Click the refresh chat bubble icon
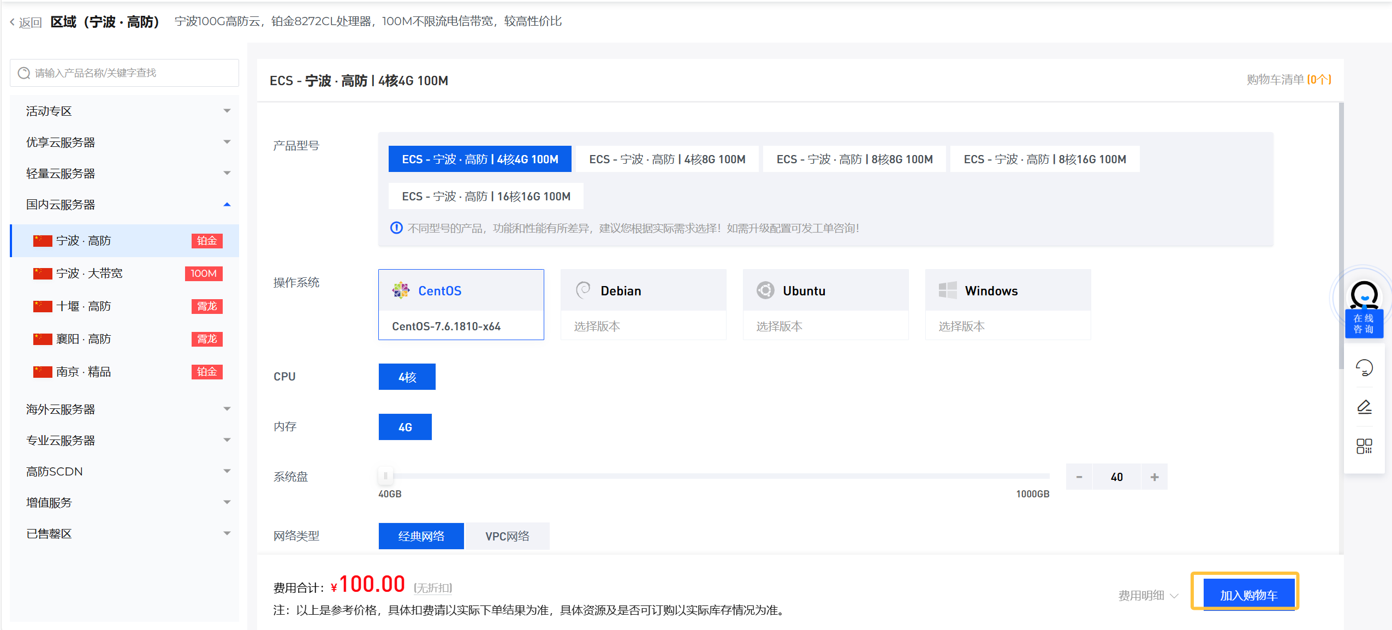1392x630 pixels. click(1364, 368)
